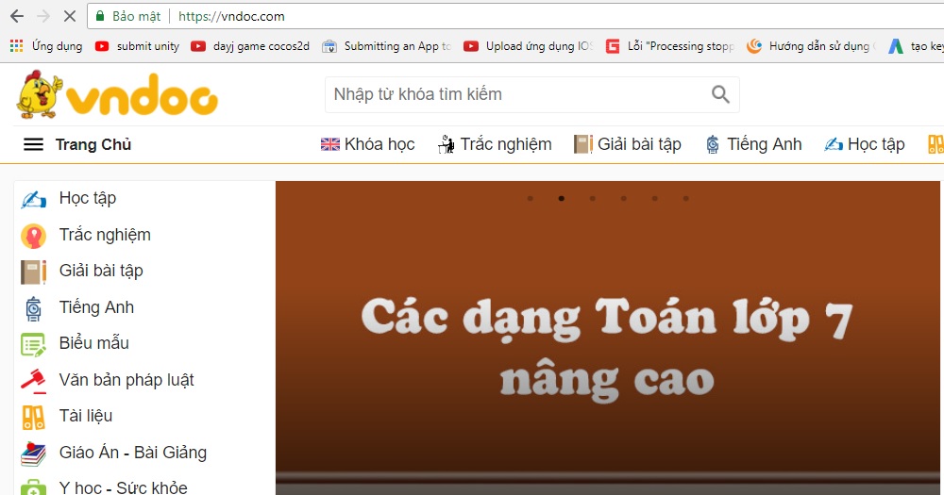
Task: Select Biểu mẫu in the left sidebar
Action: tap(93, 343)
